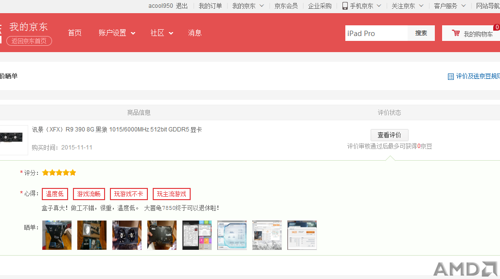Open seventh photo showing a benchmark screenshot
Image resolution: width=500 pixels, height=279 pixels.
coord(267,235)
